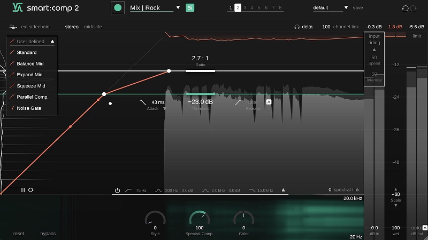Screen dimensions: 428x240
Task: Click the wet value 100
Action: tap(396, 228)
